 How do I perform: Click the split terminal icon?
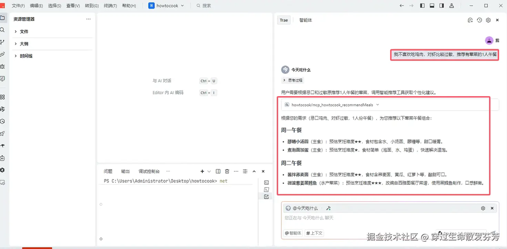[218, 171]
